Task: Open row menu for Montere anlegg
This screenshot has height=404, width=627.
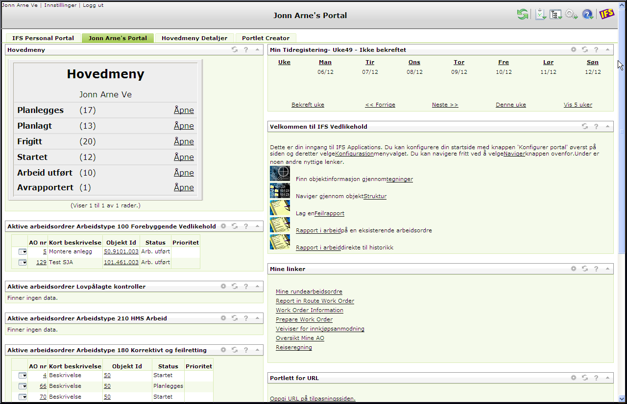Action: click(23, 251)
